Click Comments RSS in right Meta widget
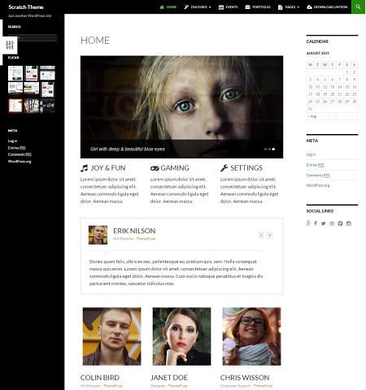Image resolution: width=366 pixels, height=390 pixels. pos(318,175)
